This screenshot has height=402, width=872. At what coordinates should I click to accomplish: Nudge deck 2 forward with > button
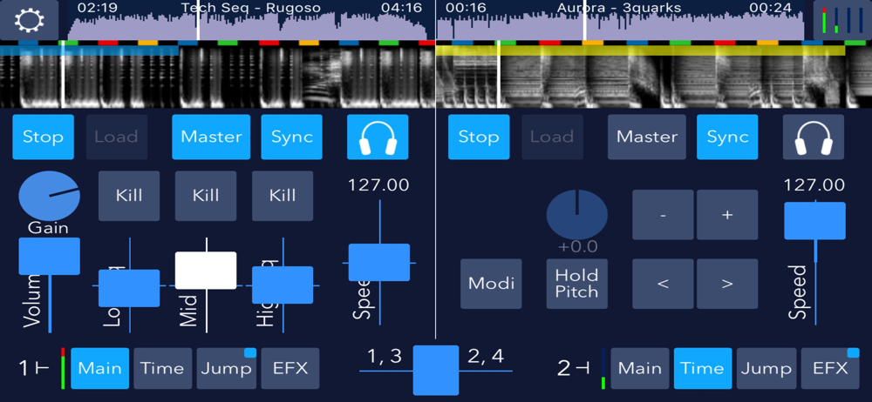click(727, 284)
